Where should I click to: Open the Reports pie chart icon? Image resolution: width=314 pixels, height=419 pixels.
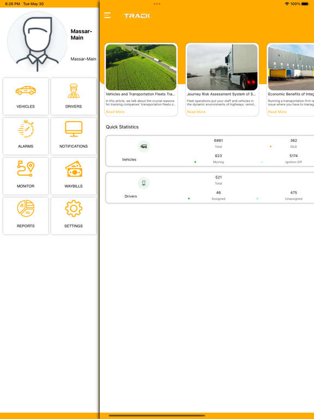click(x=26, y=208)
